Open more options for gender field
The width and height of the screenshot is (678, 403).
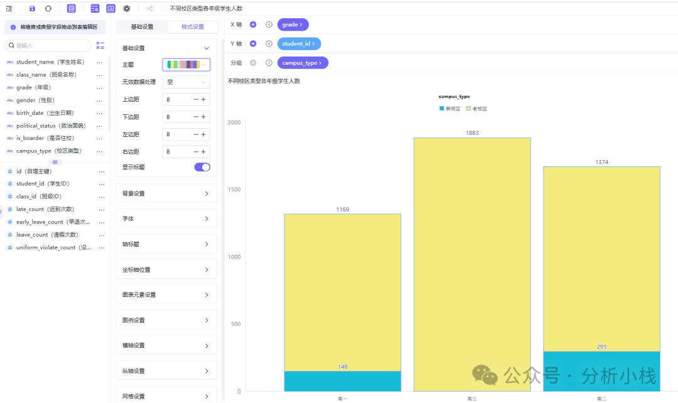pyautogui.click(x=99, y=100)
